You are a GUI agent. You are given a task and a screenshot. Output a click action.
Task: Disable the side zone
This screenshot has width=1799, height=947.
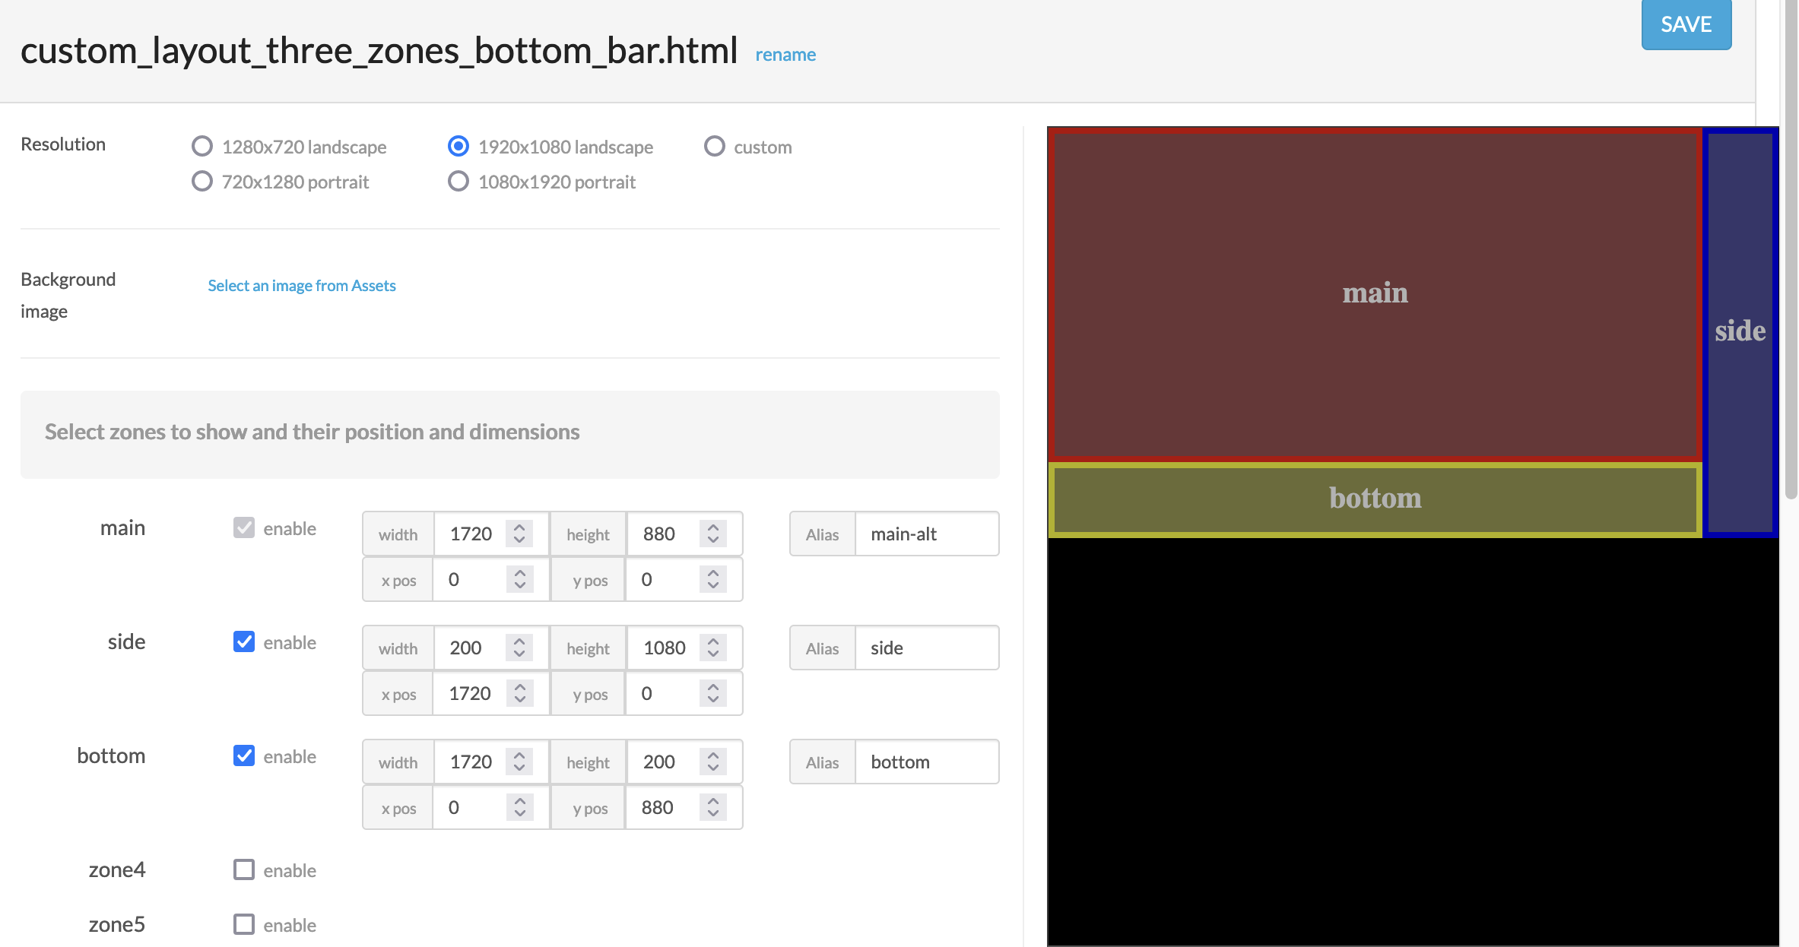pyautogui.click(x=243, y=641)
